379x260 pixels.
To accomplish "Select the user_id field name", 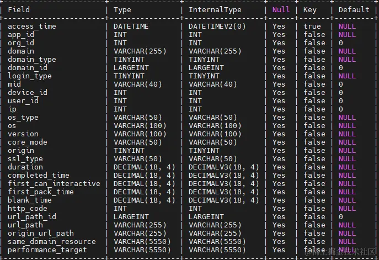I will tap(23, 100).
